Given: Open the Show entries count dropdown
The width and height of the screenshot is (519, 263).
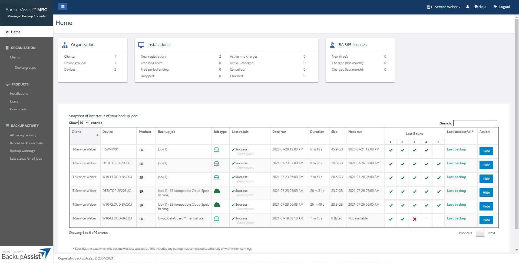Looking at the screenshot, I should pyautogui.click(x=84, y=123).
